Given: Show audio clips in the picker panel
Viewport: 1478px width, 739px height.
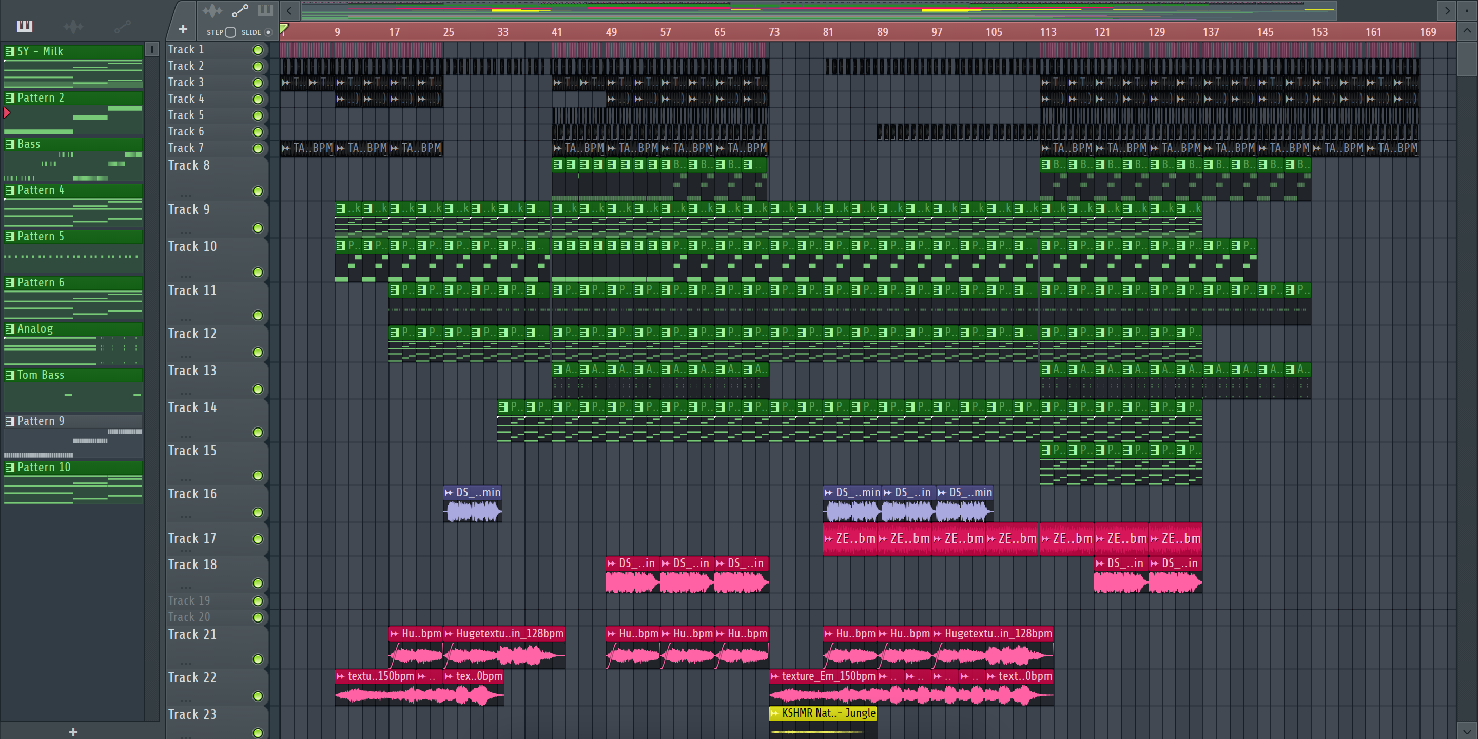Looking at the screenshot, I should pos(73,26).
